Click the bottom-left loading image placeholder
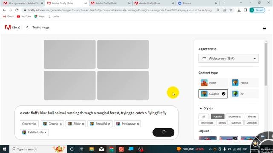Screen dimensions: 273x153 70,85
